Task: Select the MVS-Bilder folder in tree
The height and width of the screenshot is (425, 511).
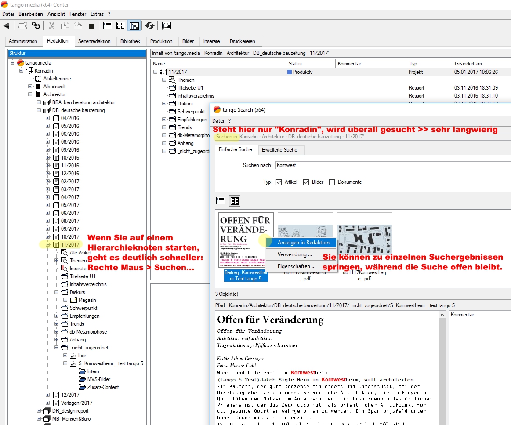Action: 98,379
